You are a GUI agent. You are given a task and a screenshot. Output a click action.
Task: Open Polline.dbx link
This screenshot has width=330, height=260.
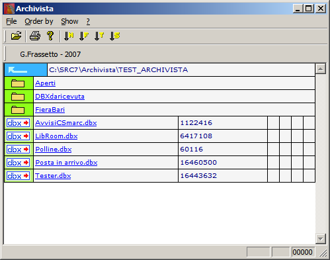click(x=54, y=150)
